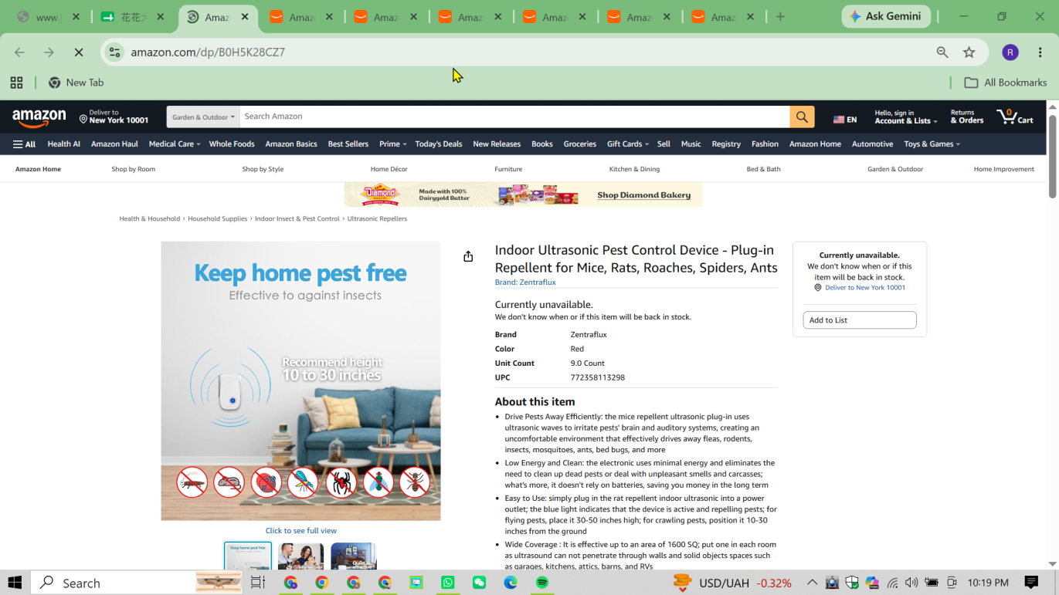
Task: Open the Chrome three-dot menu
Action: pos(1040,52)
